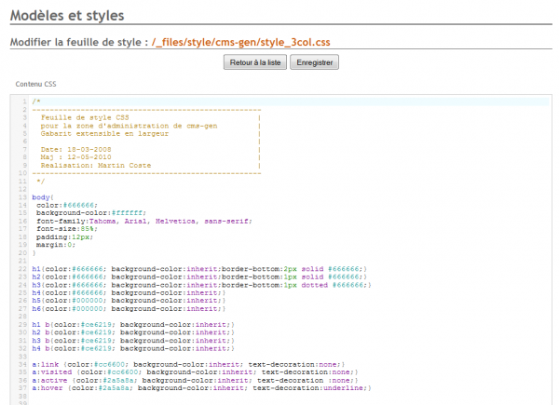Click the font-family Tahoma declaration line

(144, 222)
